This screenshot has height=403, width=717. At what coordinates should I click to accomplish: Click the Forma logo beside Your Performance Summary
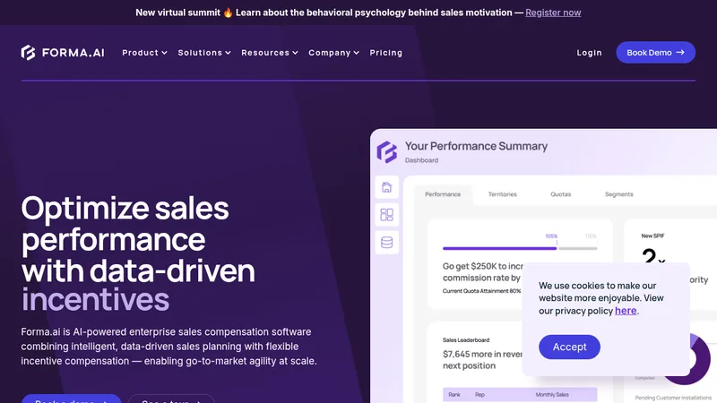coord(387,151)
